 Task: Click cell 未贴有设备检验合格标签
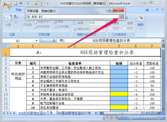pyautogui.click(x=75, y=94)
